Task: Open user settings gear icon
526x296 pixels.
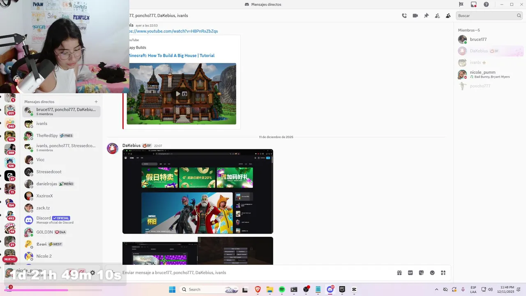Action: 93,273
